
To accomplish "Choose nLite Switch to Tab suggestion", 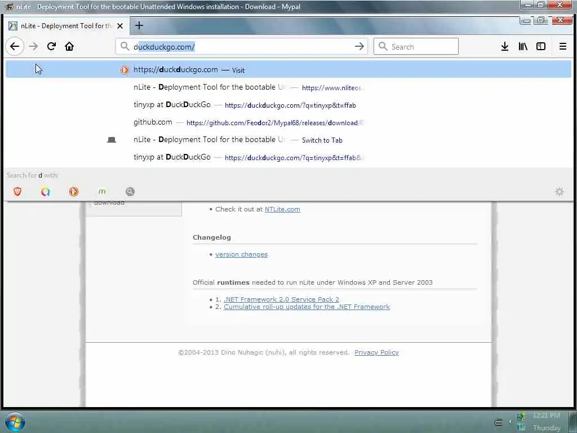I will click(x=288, y=140).
